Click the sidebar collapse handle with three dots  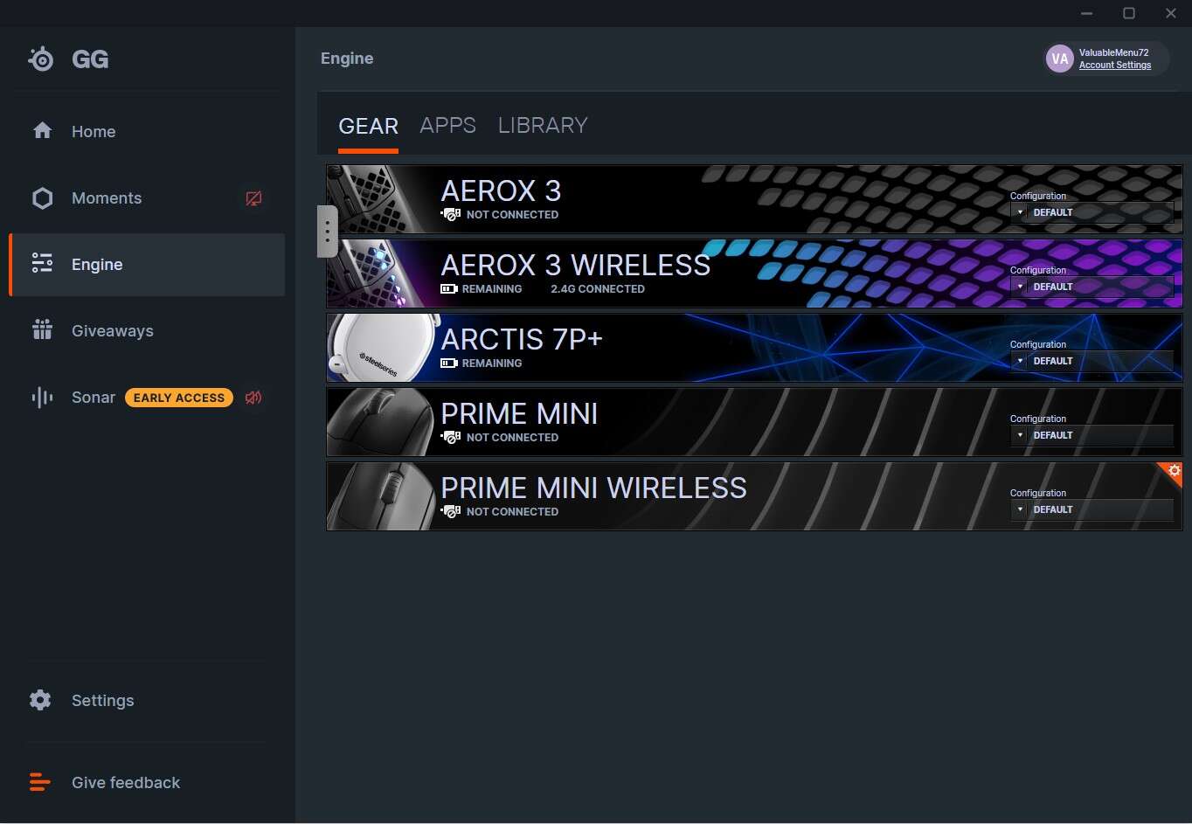click(x=327, y=232)
